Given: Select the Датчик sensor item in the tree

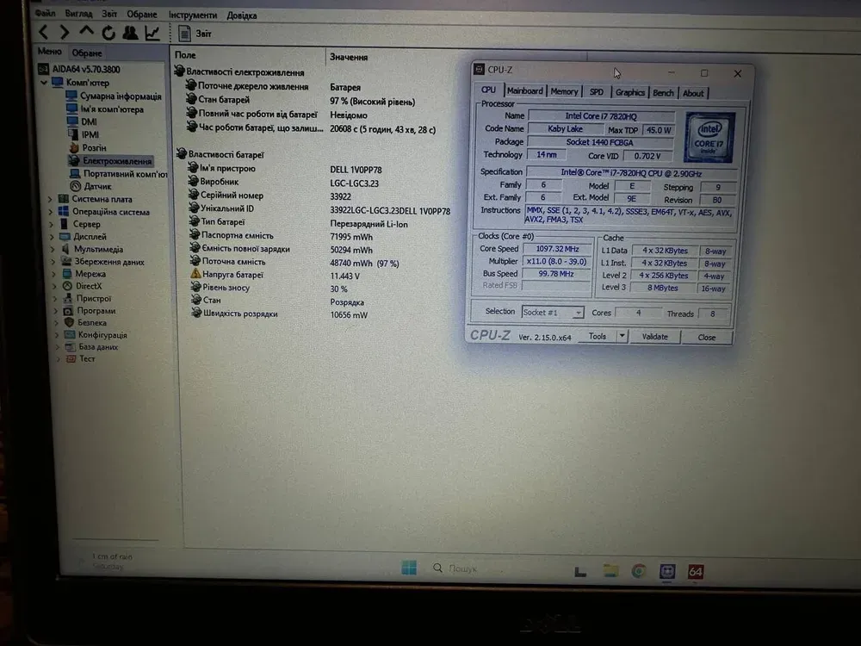Looking at the screenshot, I should [x=96, y=186].
